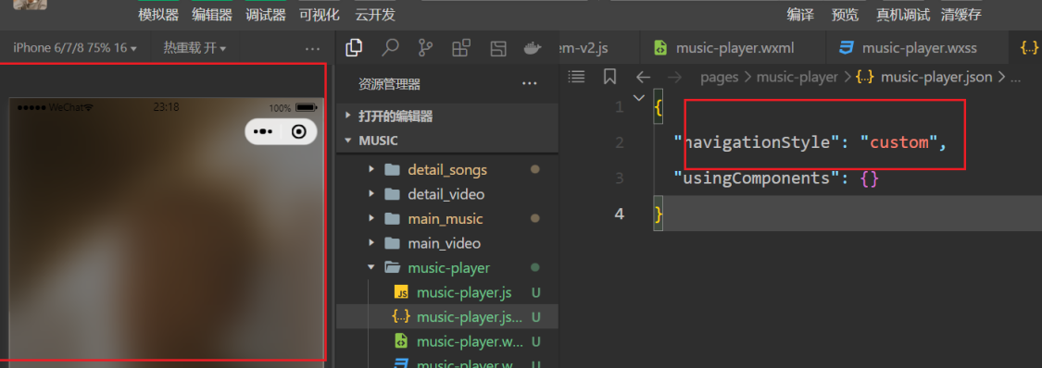Expand the detail_songs folder
This screenshot has height=368, width=1042.
pos(446,170)
